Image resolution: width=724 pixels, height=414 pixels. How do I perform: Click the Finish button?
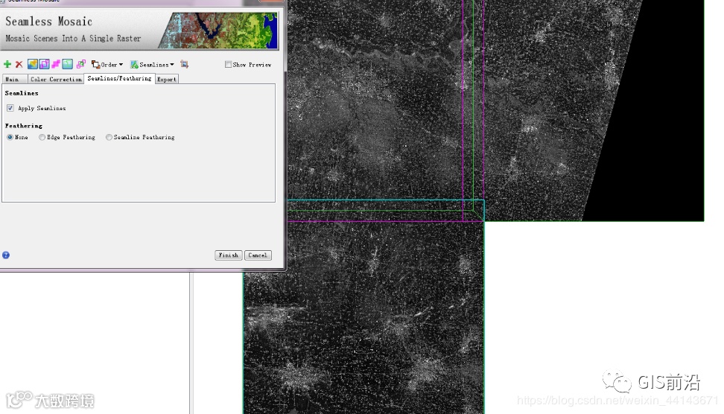click(x=229, y=255)
